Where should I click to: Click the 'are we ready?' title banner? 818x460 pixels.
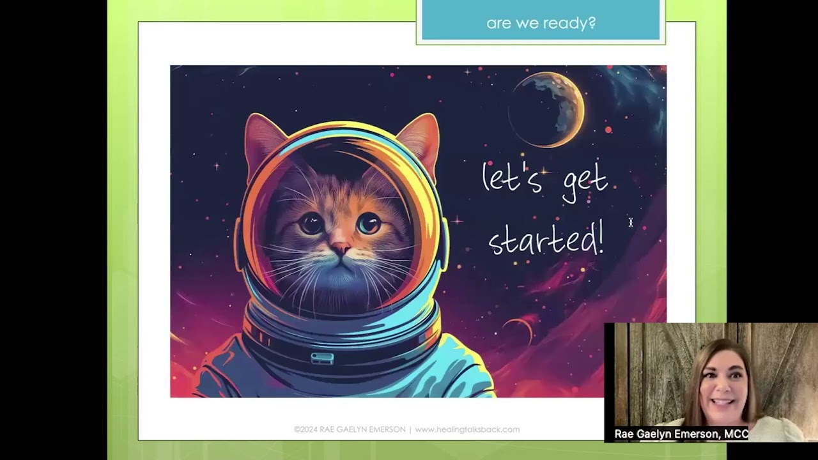coord(541,21)
